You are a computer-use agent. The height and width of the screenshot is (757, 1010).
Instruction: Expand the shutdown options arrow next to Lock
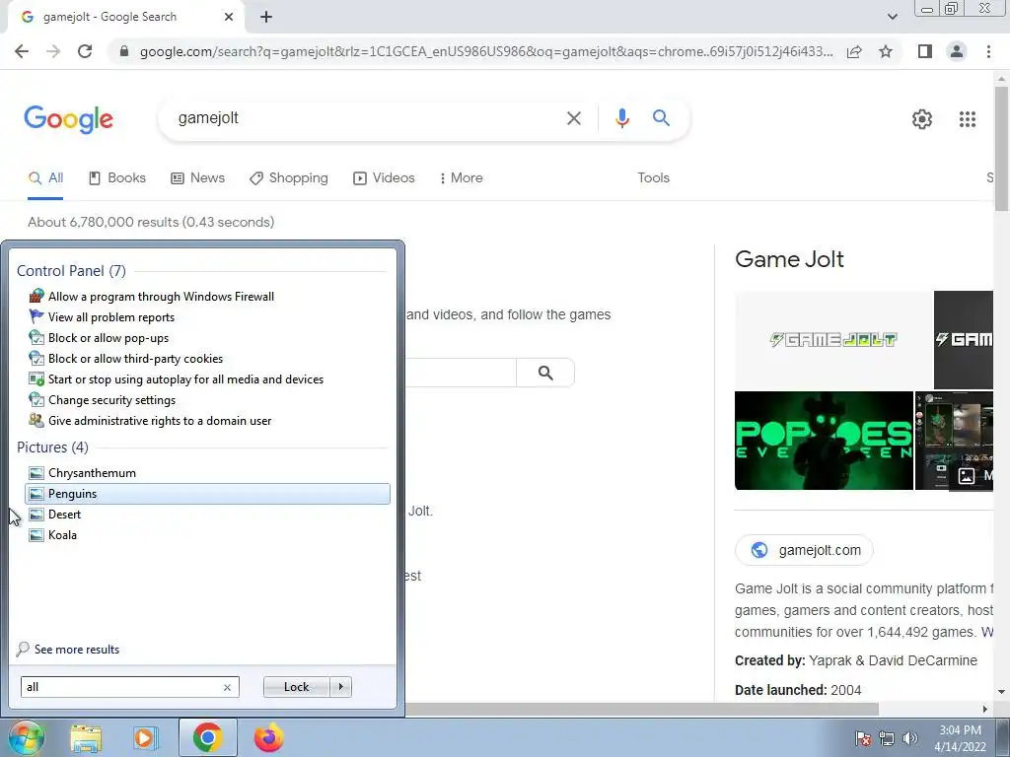coord(340,687)
